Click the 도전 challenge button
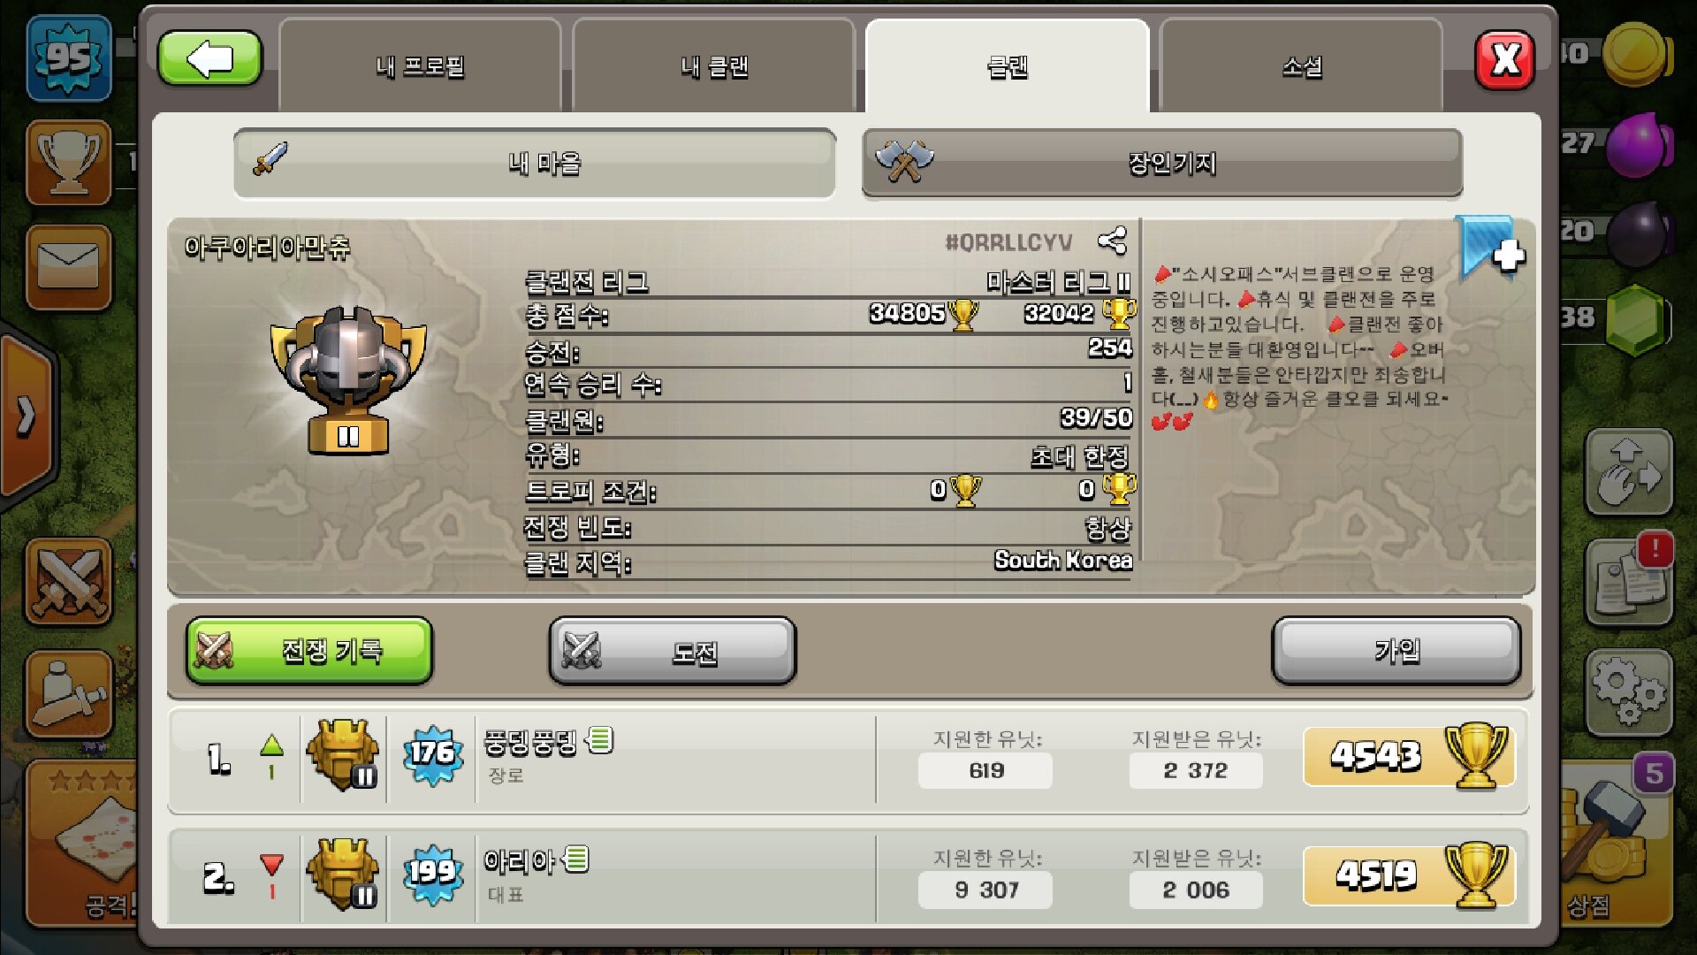Screen dimensions: 1697x955 (673, 652)
